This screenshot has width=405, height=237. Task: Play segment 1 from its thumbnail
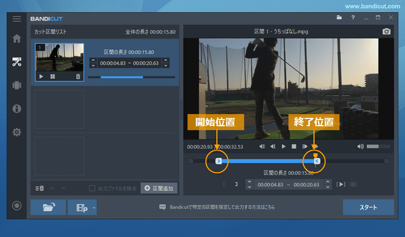pos(41,76)
